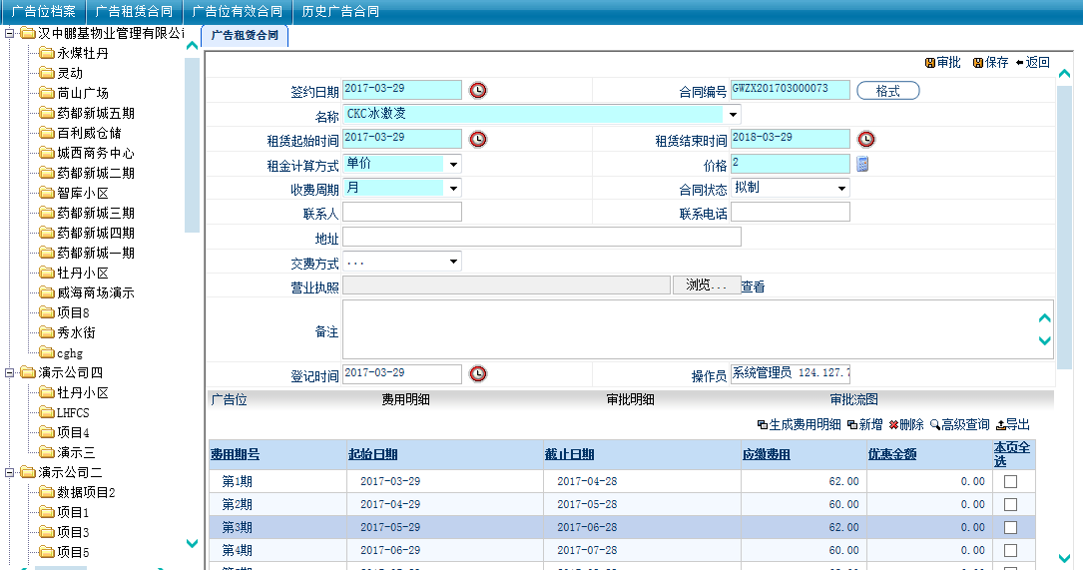
Task: Open the calculator icon beside 价格
Action: click(862, 164)
